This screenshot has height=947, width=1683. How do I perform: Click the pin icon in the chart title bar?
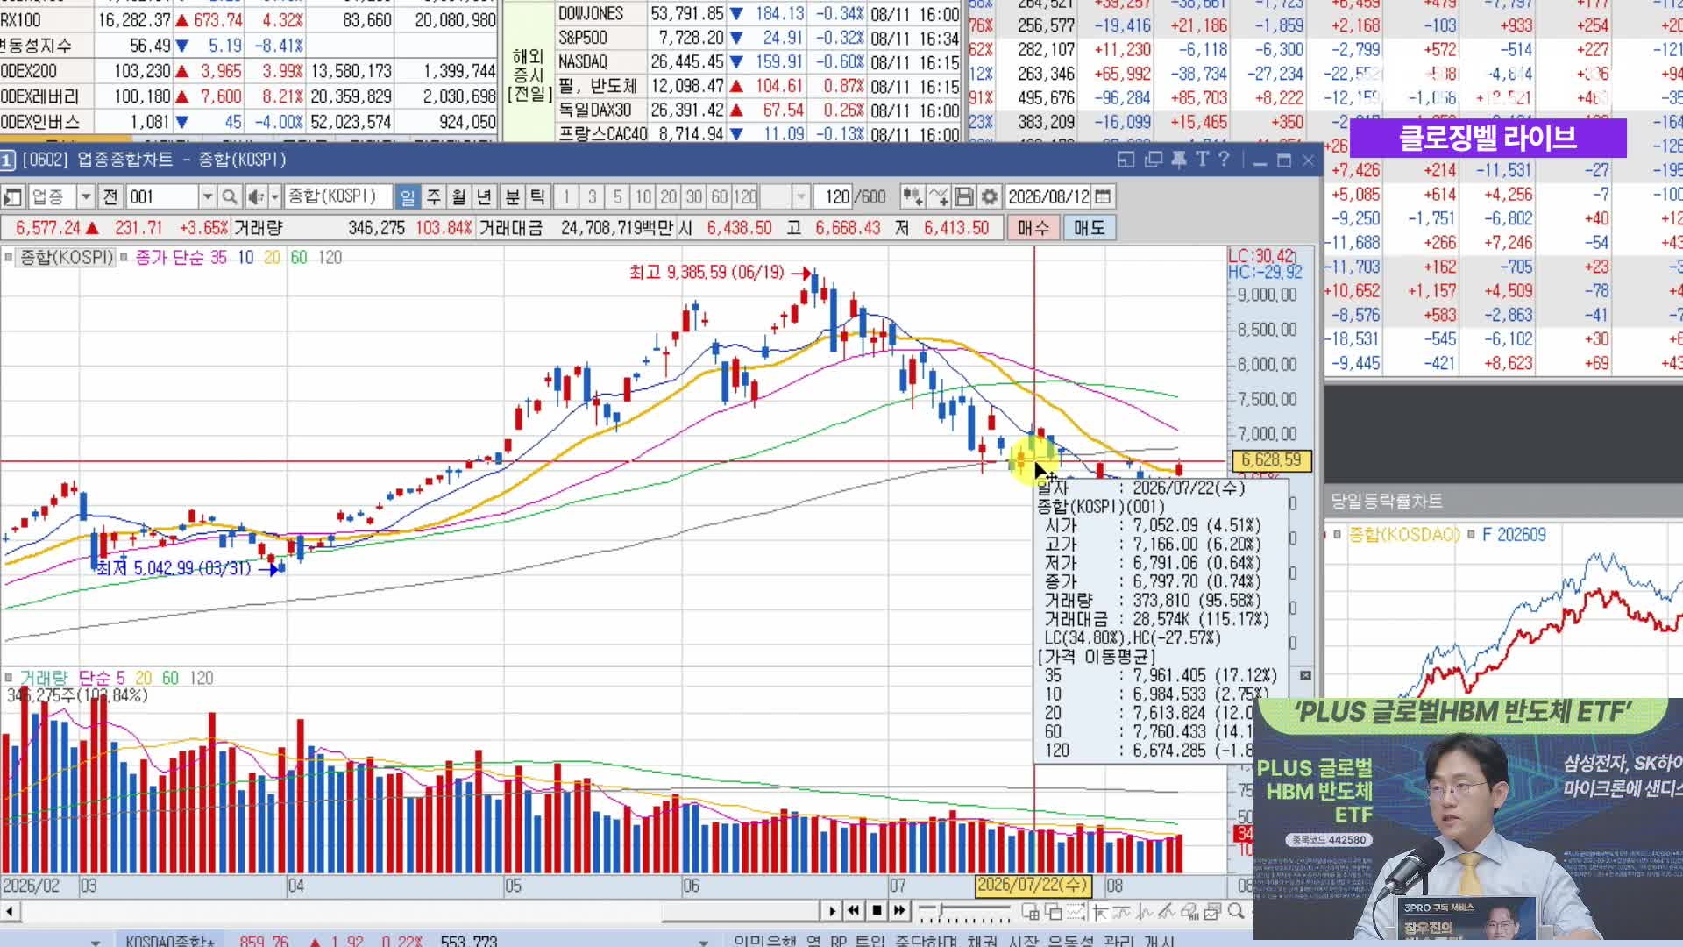coord(1179,160)
